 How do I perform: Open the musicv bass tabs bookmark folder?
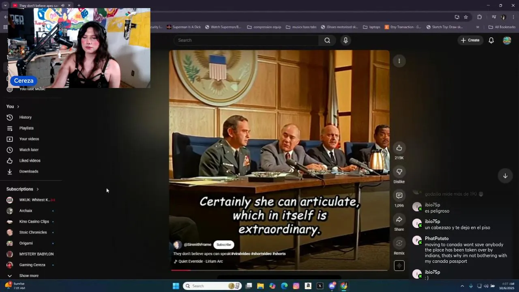click(301, 27)
